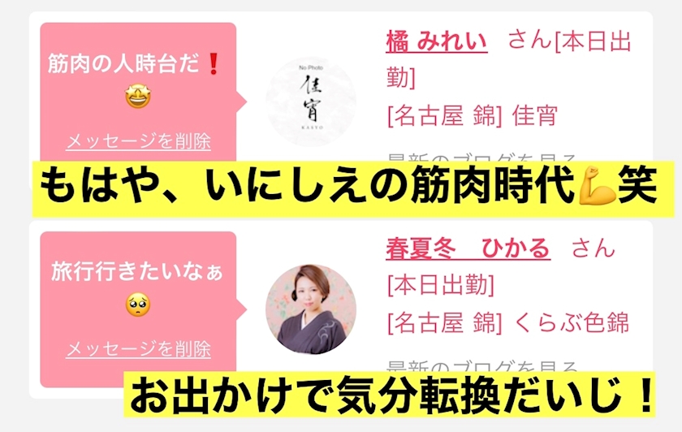The image size is (682, 432).
Task: View latest blog link in first card
Action: click(x=481, y=158)
